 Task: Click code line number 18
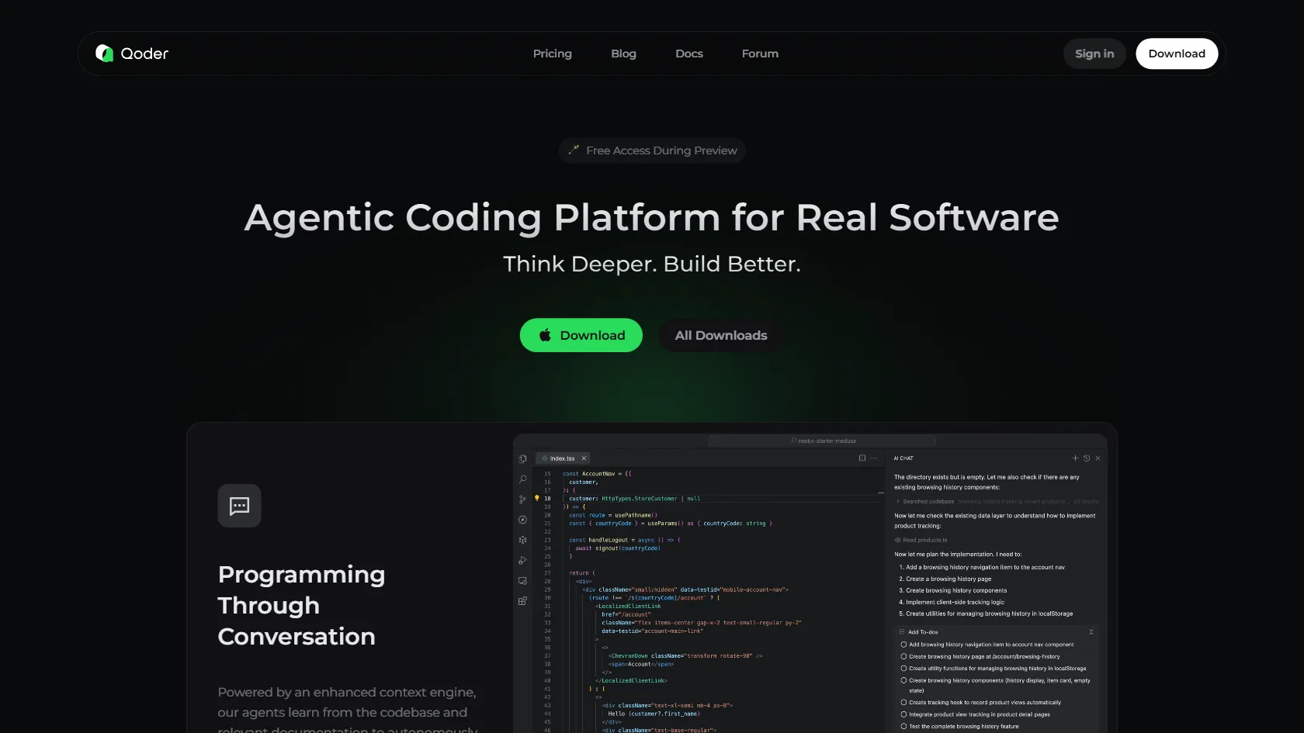click(547, 499)
